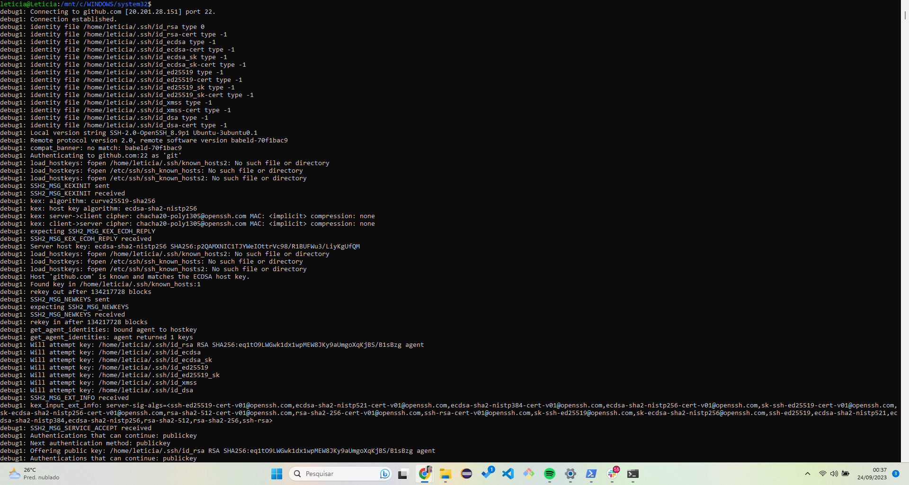Click 'Will attempt key: id_rsa RSA' line
This screenshot has width=909, height=485.
(212, 344)
